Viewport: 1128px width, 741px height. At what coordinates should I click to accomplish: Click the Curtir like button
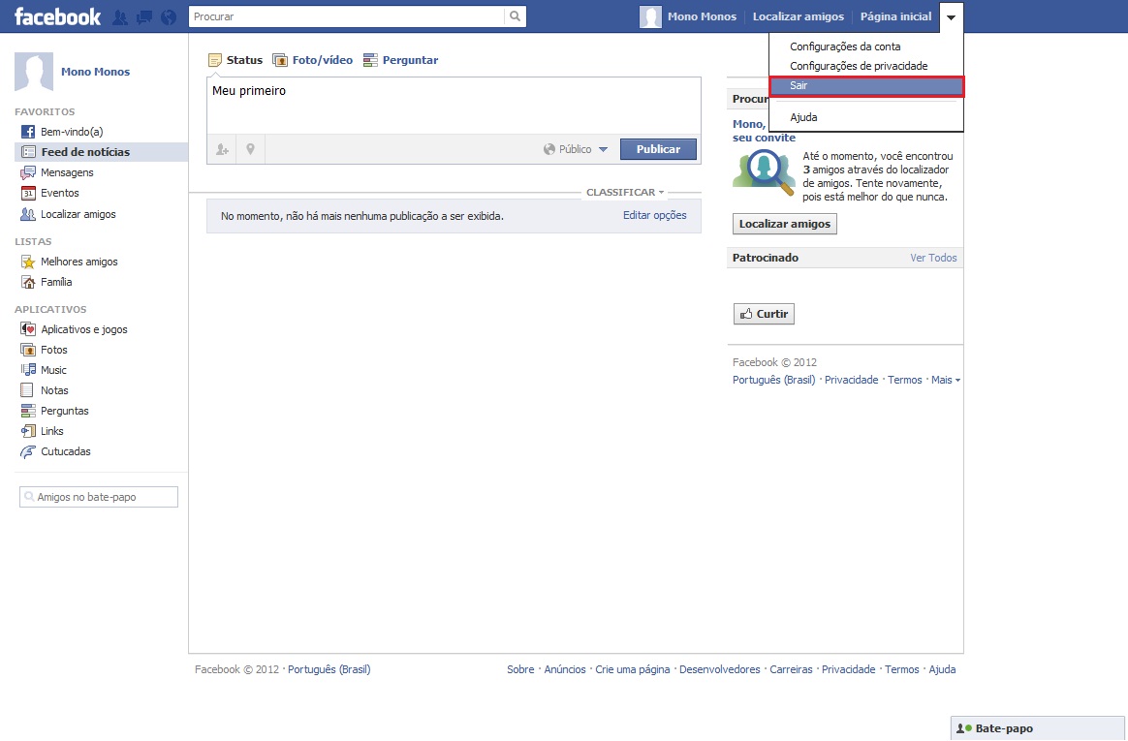(x=764, y=314)
